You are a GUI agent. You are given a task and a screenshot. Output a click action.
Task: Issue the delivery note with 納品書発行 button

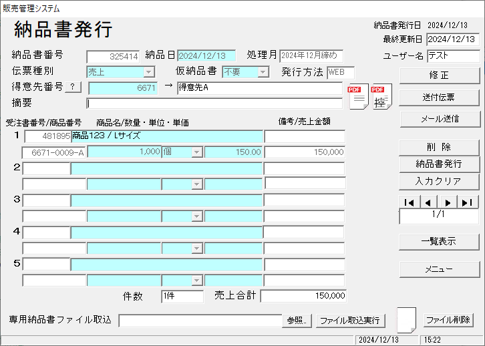[x=440, y=164]
